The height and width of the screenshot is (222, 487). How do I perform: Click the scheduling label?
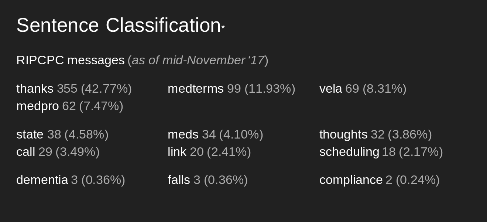tap(349, 152)
